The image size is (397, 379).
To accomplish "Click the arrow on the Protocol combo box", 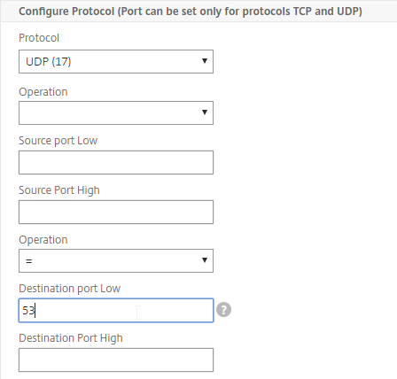I will point(205,61).
